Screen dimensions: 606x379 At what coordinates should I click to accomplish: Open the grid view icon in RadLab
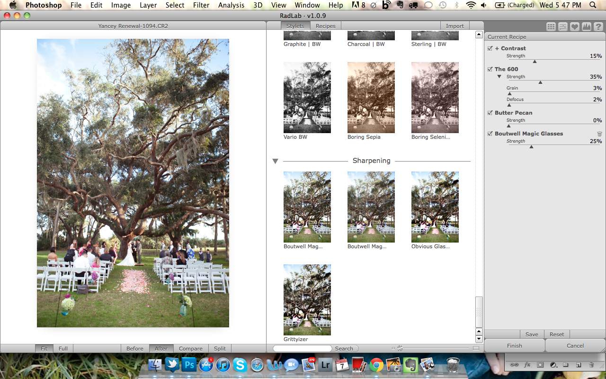tap(551, 27)
